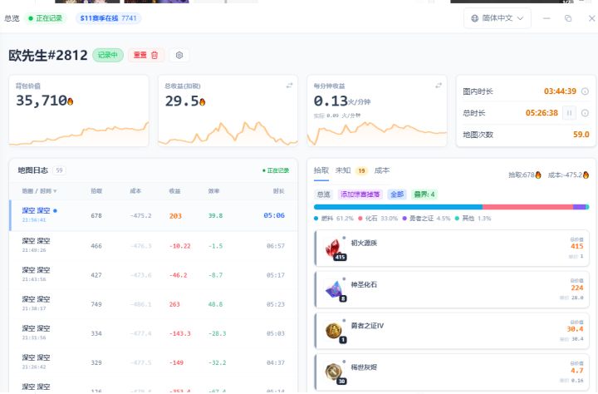Click the 收益 column header in the map log

pos(174,191)
